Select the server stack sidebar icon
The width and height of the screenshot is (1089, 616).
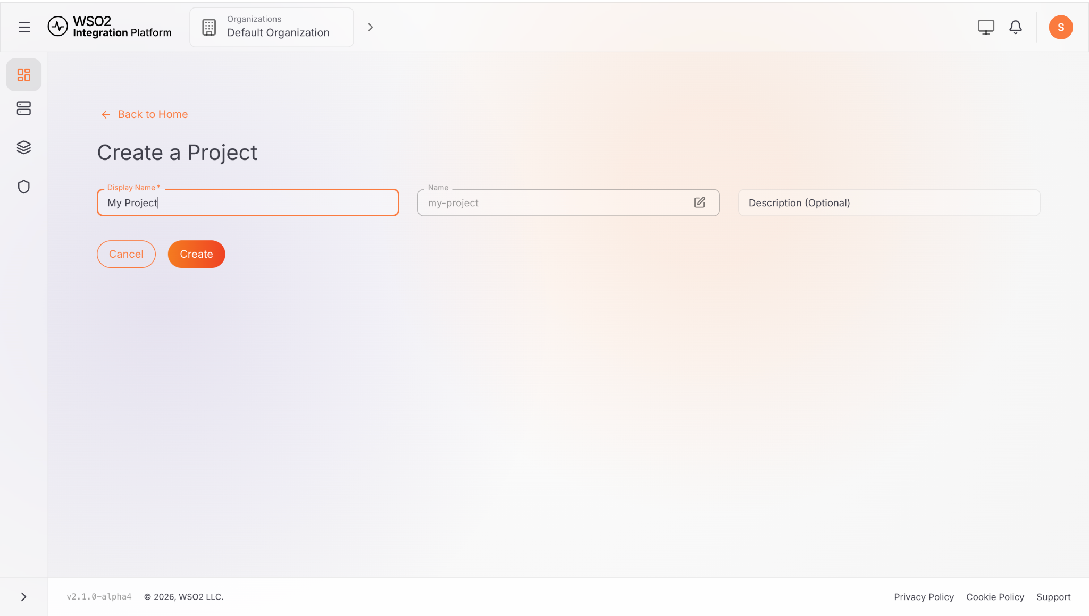(24, 108)
